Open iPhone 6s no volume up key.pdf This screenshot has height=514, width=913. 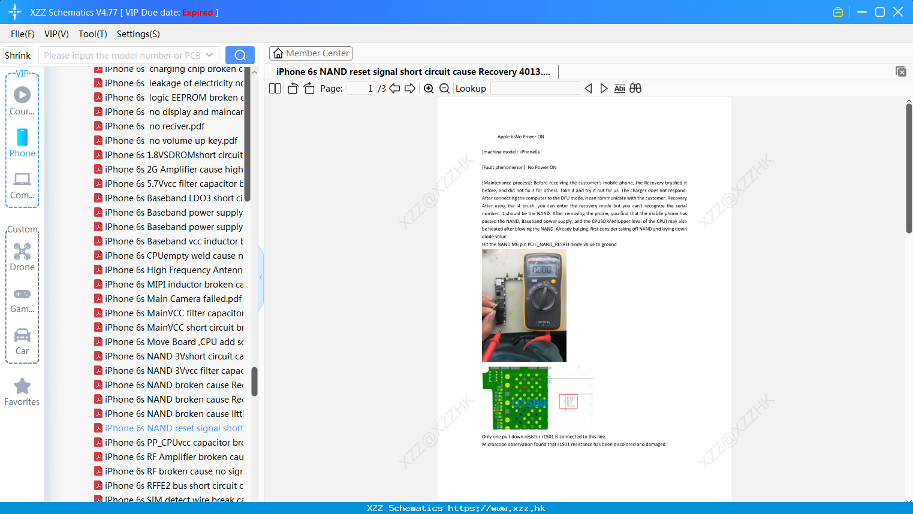coord(165,141)
